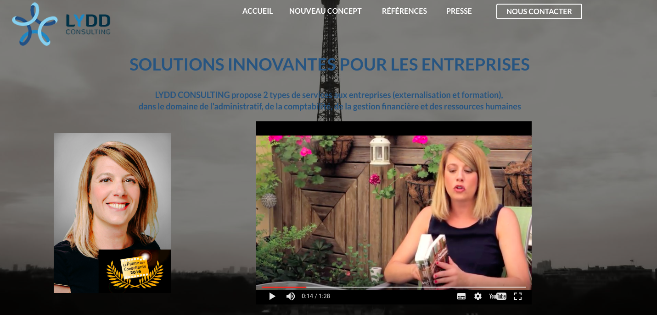
Task: Click the Palme des Consultants 2016 badge
Action: pyautogui.click(x=135, y=271)
